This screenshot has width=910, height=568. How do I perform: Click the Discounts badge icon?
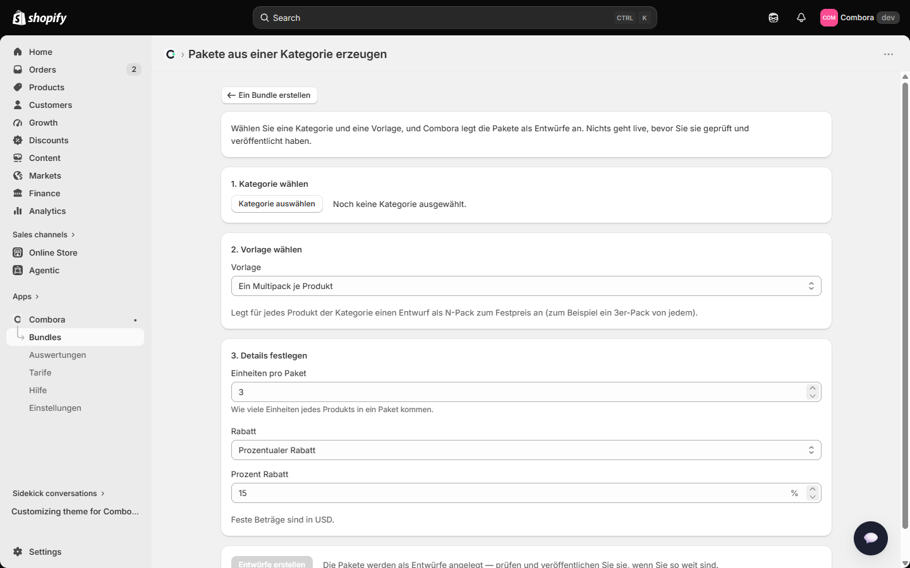(x=18, y=140)
